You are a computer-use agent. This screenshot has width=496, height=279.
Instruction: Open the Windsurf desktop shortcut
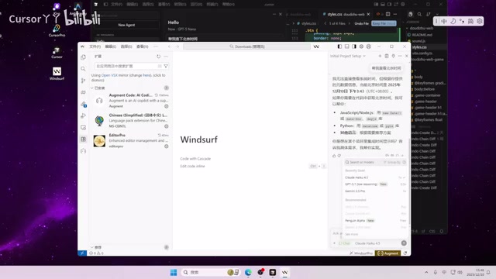(x=57, y=74)
